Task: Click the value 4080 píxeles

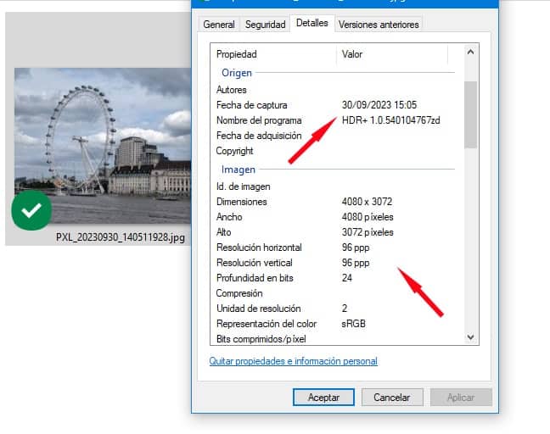Action: pyautogui.click(x=368, y=217)
